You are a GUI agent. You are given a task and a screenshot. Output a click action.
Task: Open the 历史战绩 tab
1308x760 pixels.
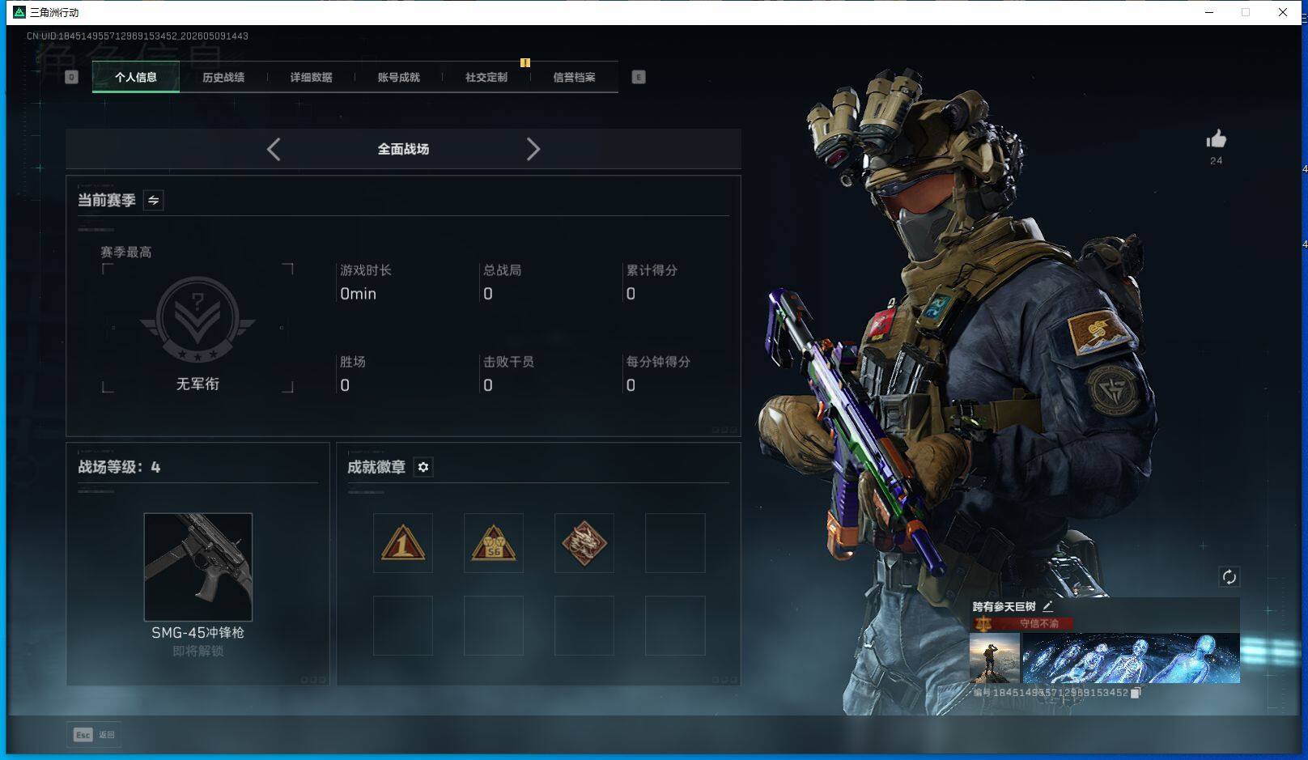click(x=223, y=78)
